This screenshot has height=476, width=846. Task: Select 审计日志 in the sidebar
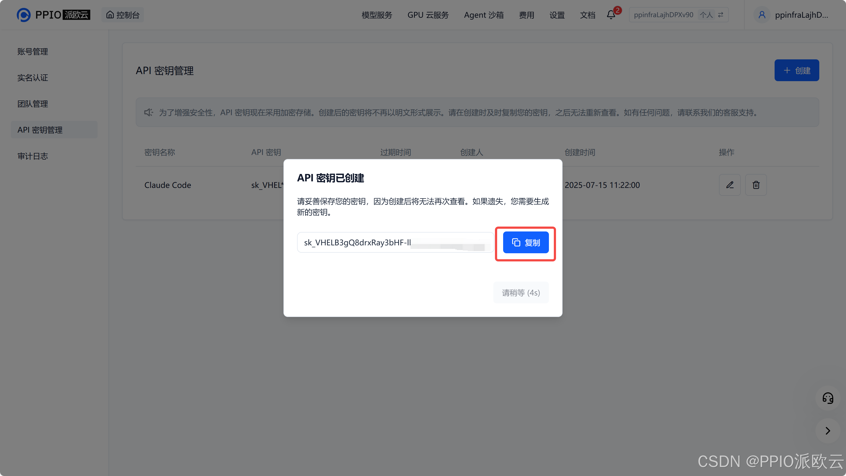point(32,156)
